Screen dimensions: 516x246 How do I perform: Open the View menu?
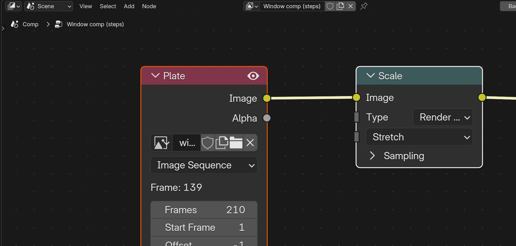pyautogui.click(x=85, y=6)
